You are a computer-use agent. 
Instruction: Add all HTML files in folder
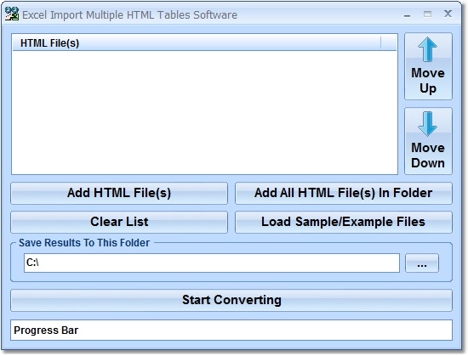tap(344, 193)
